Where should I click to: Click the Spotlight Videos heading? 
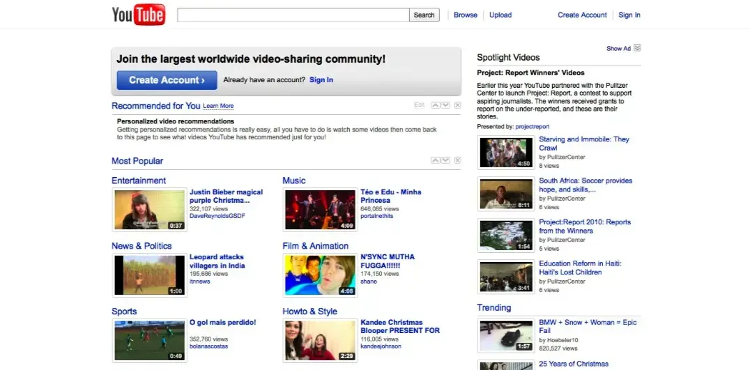(x=508, y=57)
